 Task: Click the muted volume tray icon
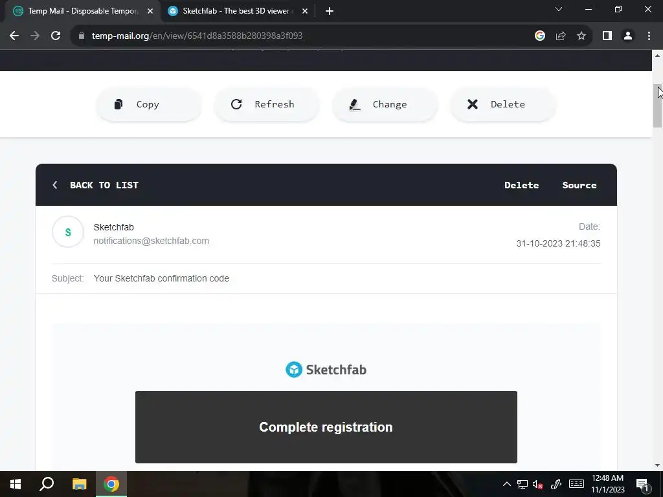tap(538, 484)
